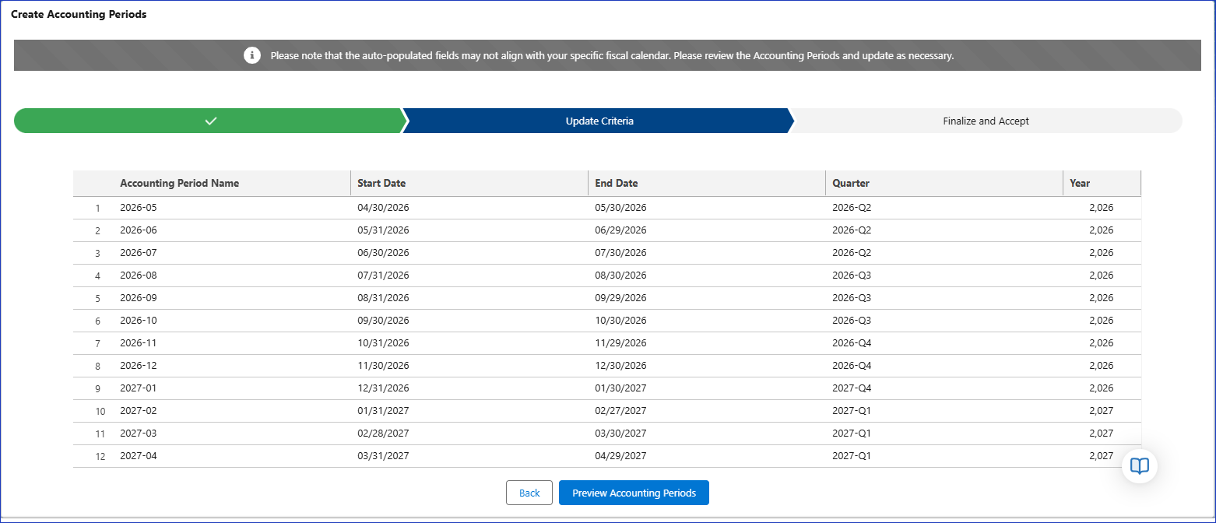Edit the end date 07/30/2026 cell
1216x523 pixels.
620,253
